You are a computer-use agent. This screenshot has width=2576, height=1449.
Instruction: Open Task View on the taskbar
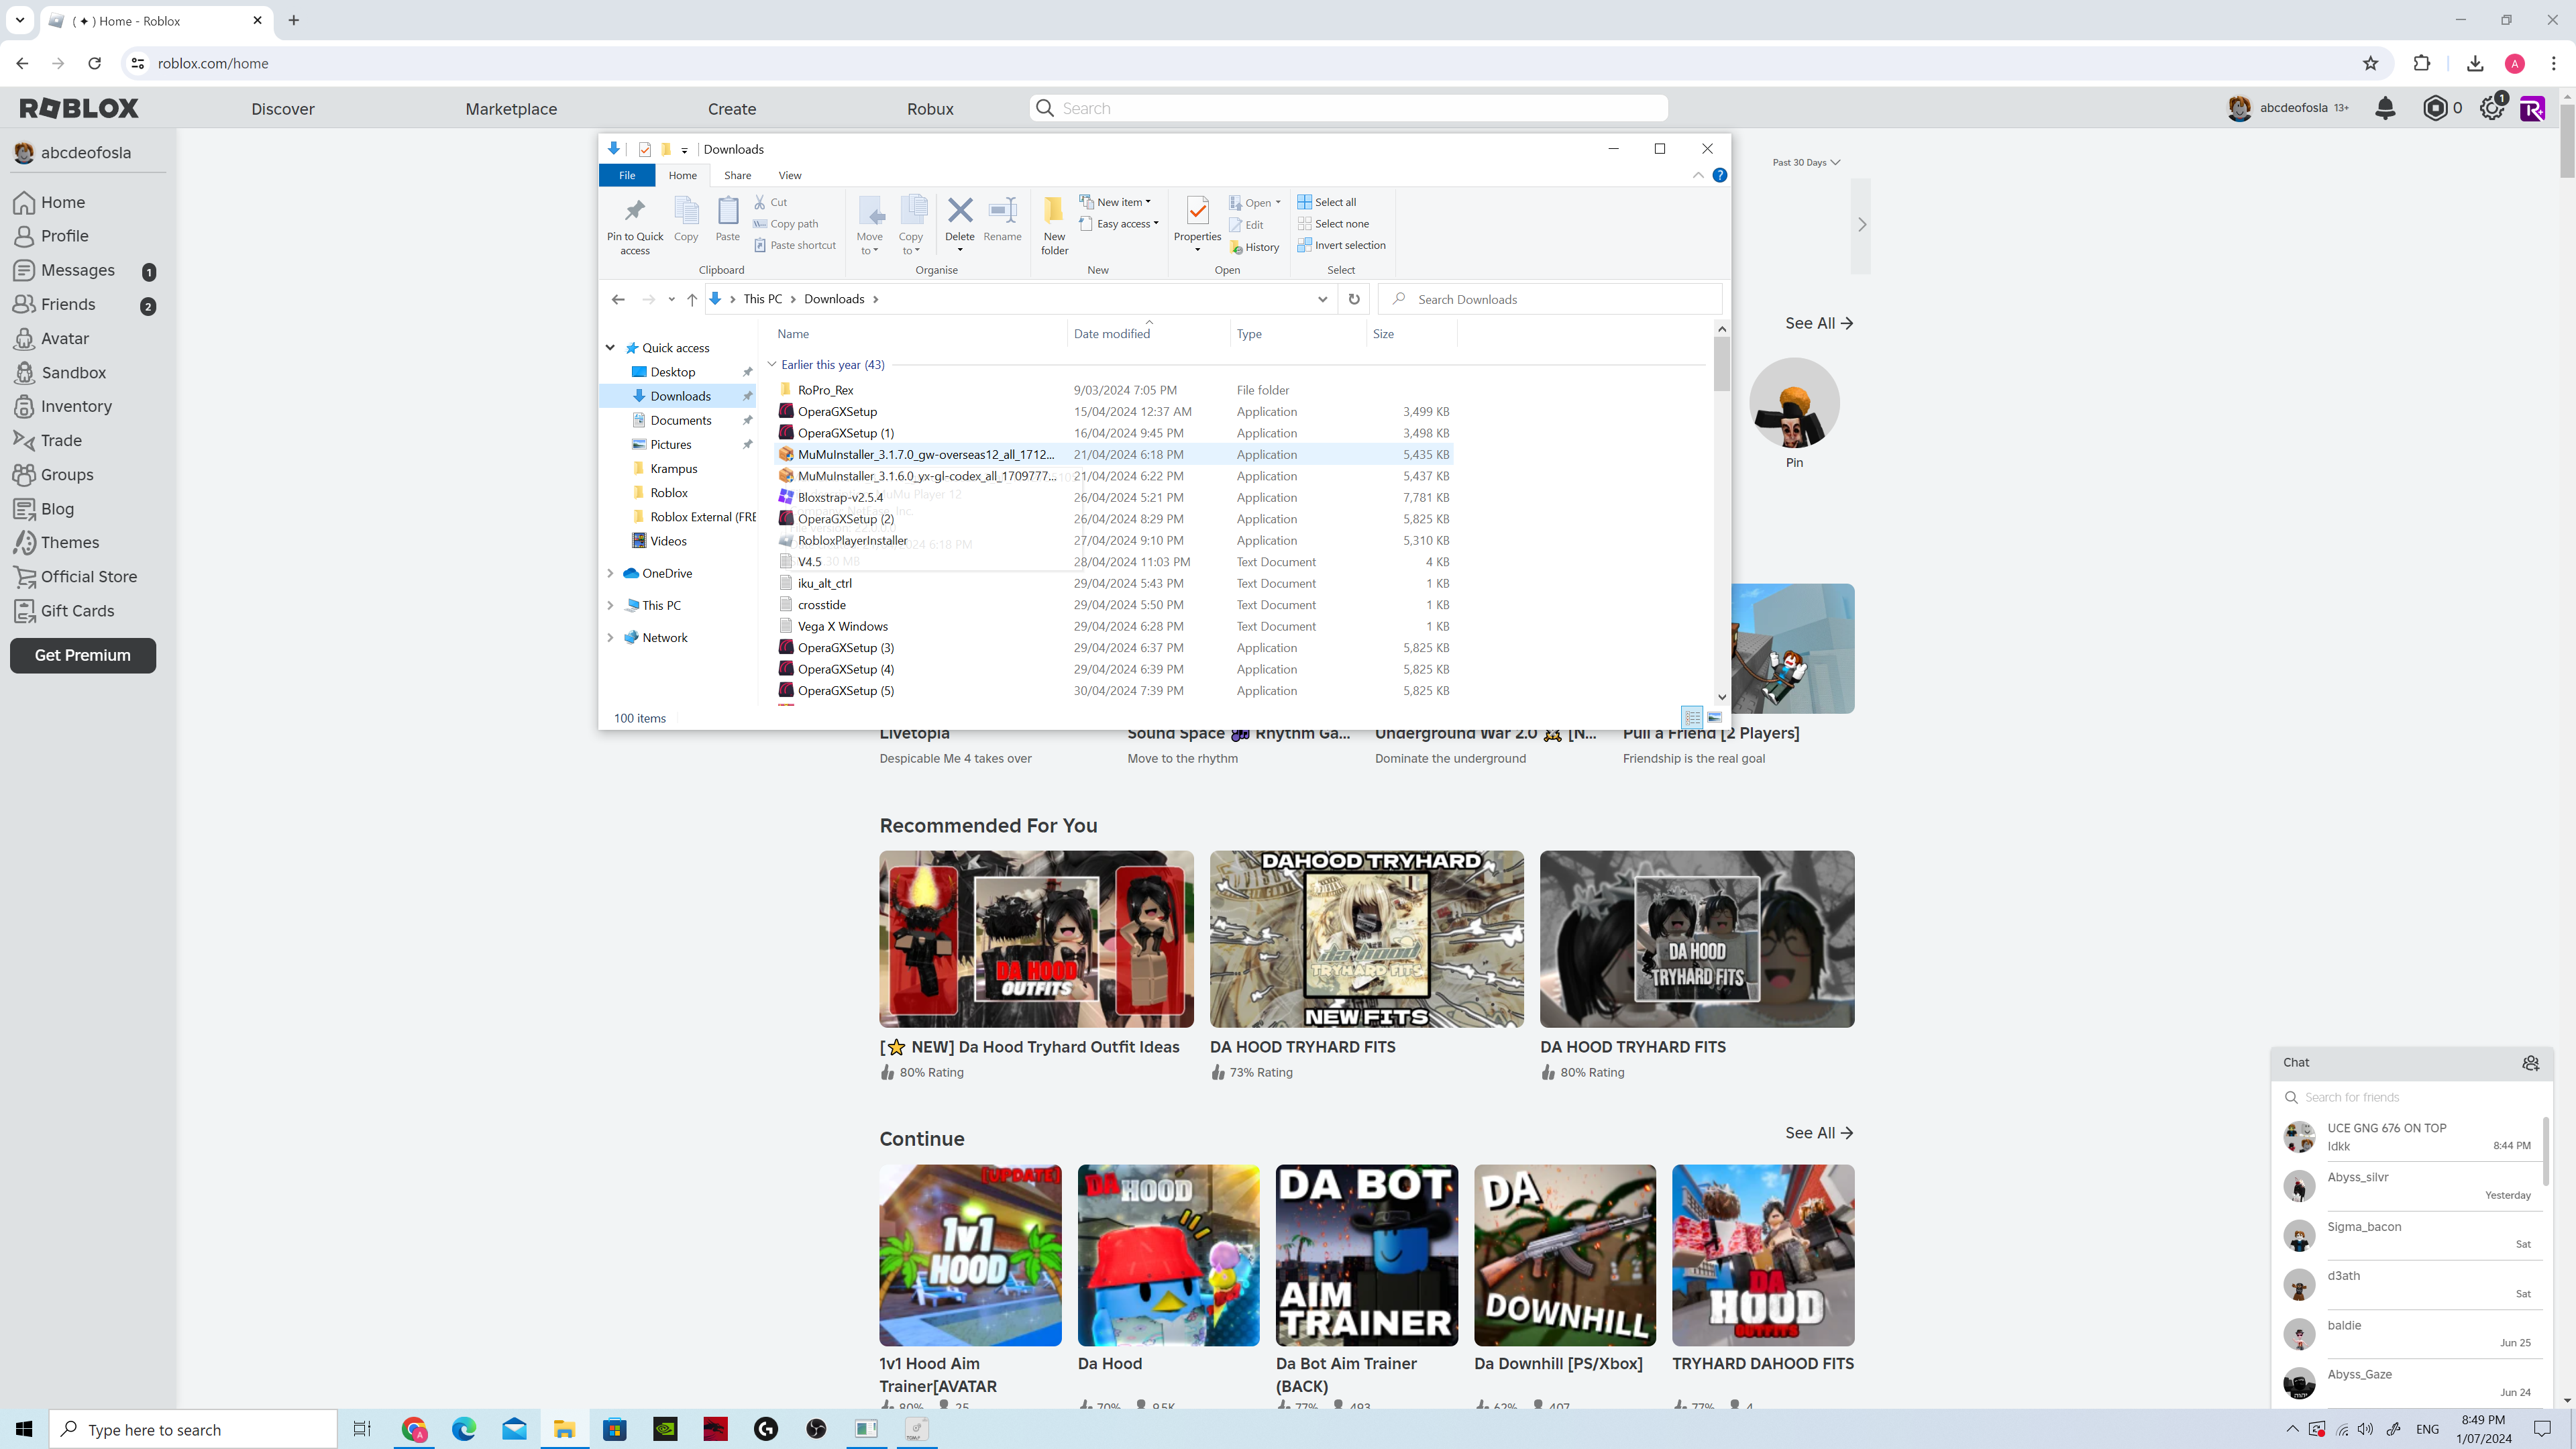point(362,1429)
